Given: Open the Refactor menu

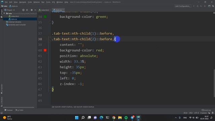Looking at the screenshot, I should pyautogui.click(x=37, y=2).
